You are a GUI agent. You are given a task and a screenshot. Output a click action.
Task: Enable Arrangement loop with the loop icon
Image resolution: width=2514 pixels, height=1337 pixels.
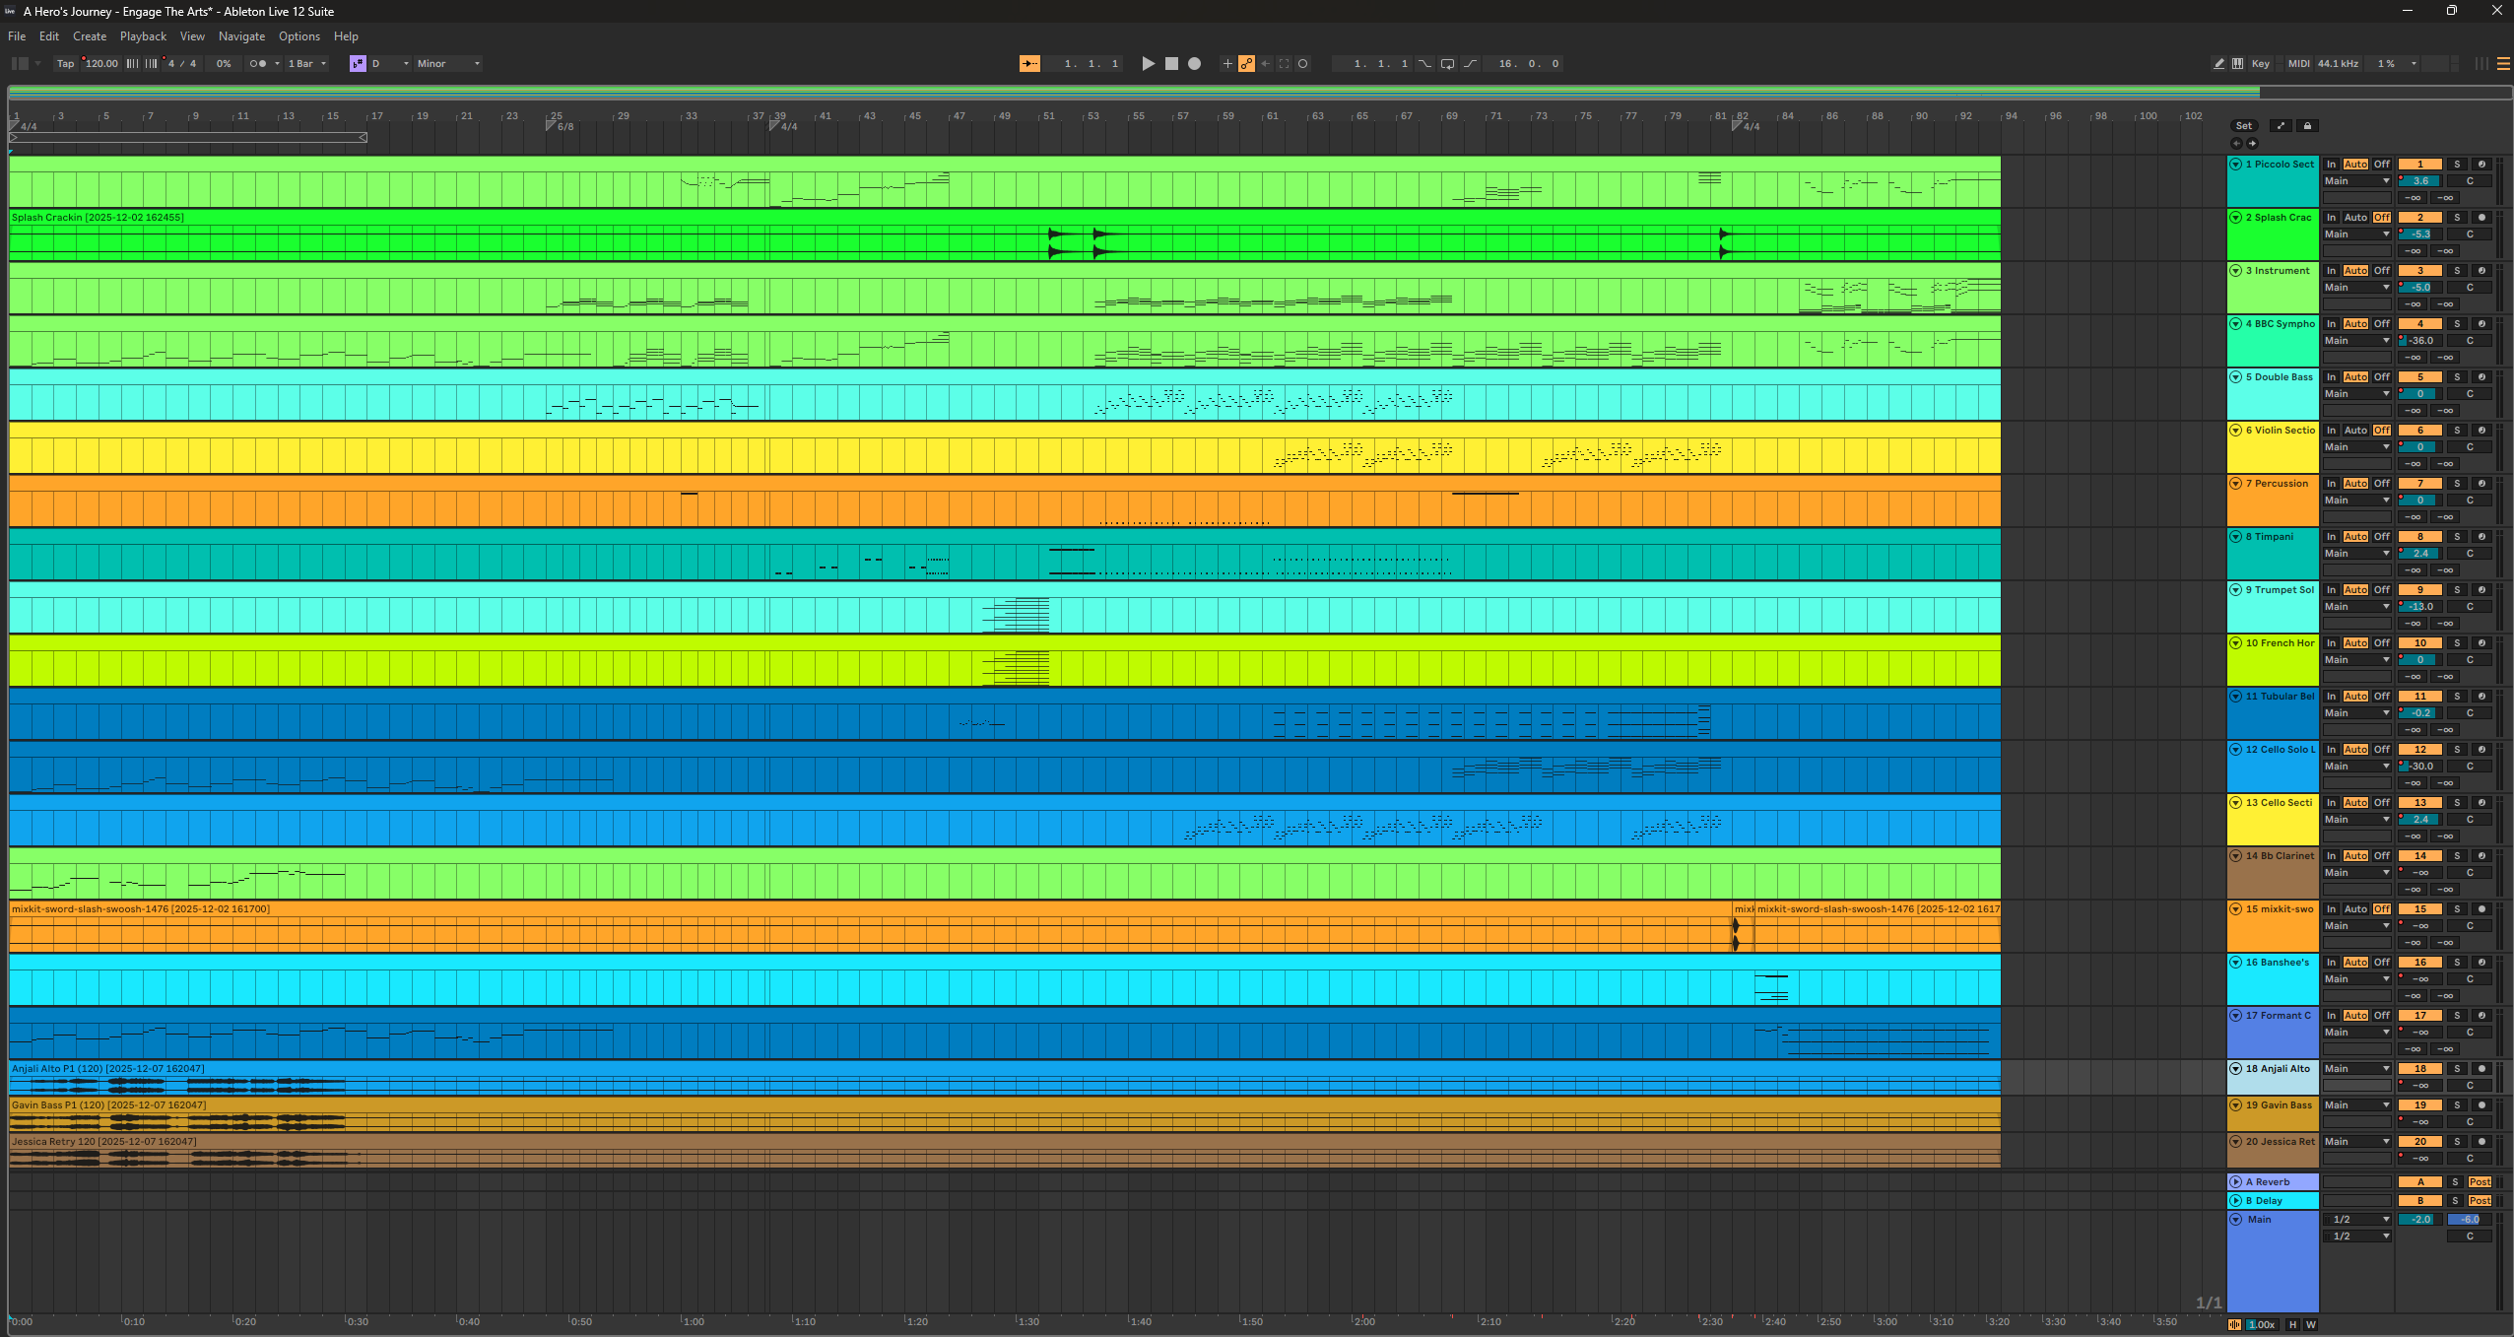click(x=1448, y=63)
